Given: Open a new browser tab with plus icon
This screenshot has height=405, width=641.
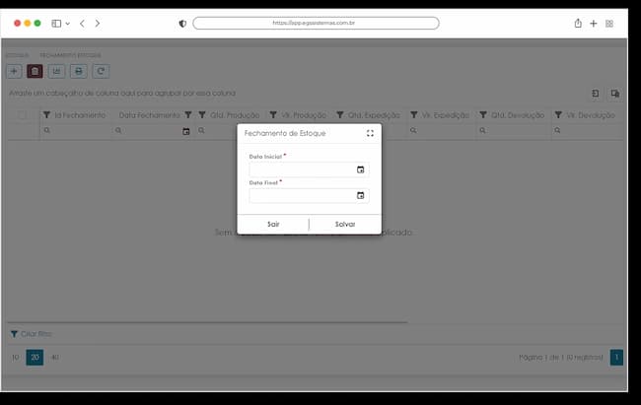Looking at the screenshot, I should (593, 24).
